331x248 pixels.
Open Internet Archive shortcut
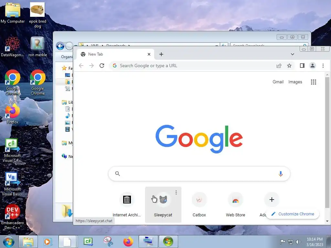(127, 204)
